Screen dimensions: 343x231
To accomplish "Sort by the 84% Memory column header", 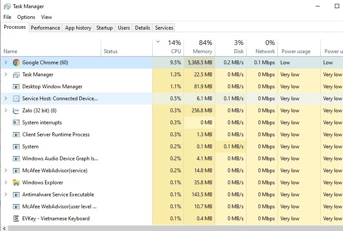I will (199, 47).
